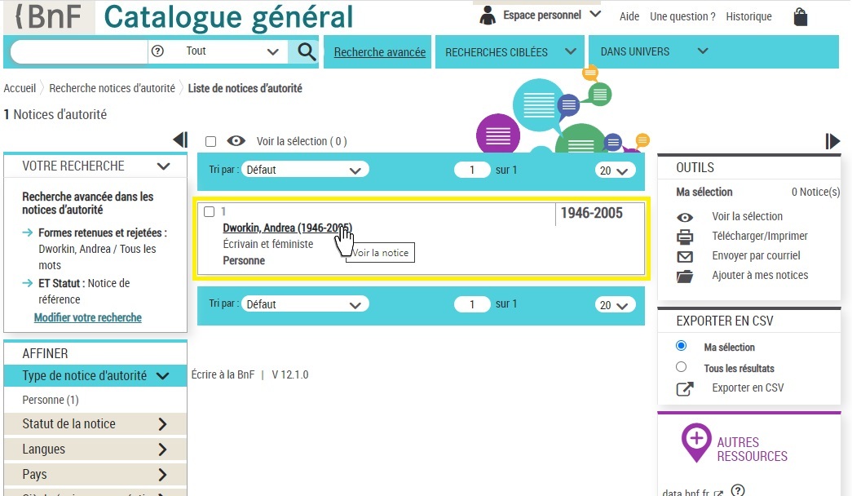
Task: Open the shopping bag basket icon
Action: point(800,16)
